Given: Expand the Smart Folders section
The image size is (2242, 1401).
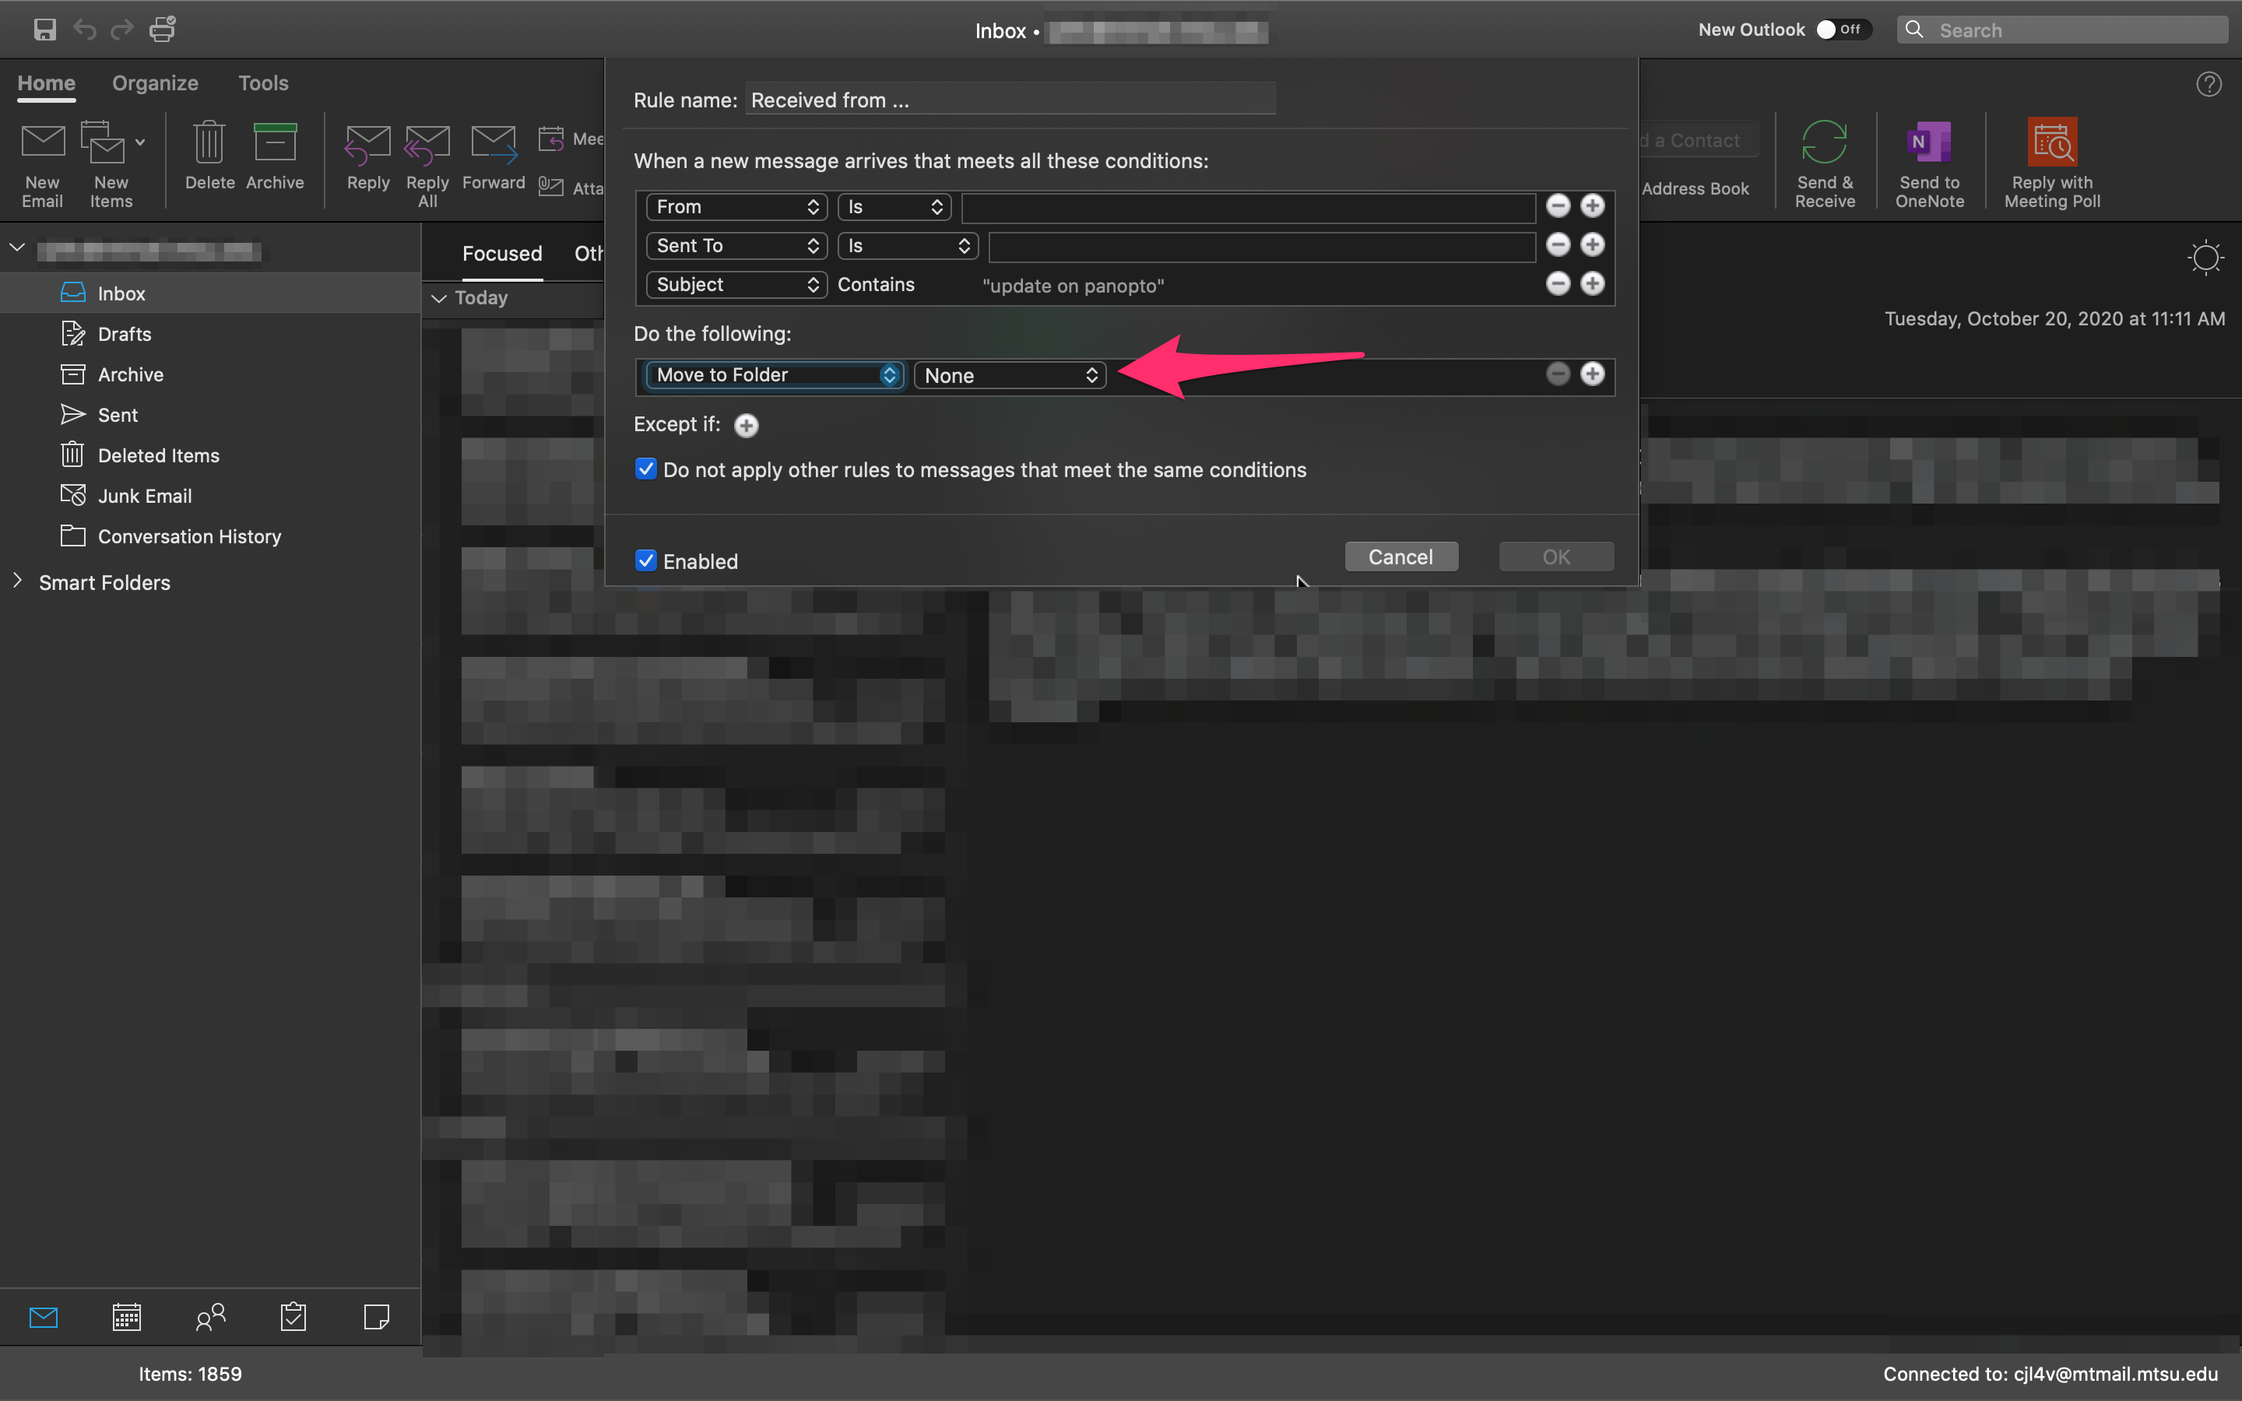Looking at the screenshot, I should click(x=18, y=582).
